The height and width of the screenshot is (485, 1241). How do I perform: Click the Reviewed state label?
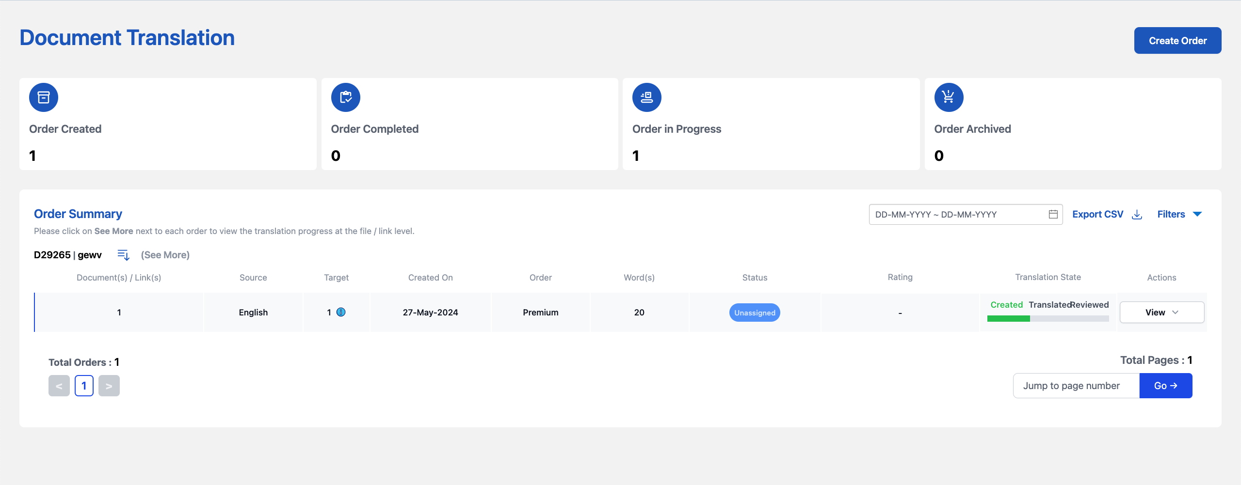(x=1090, y=305)
